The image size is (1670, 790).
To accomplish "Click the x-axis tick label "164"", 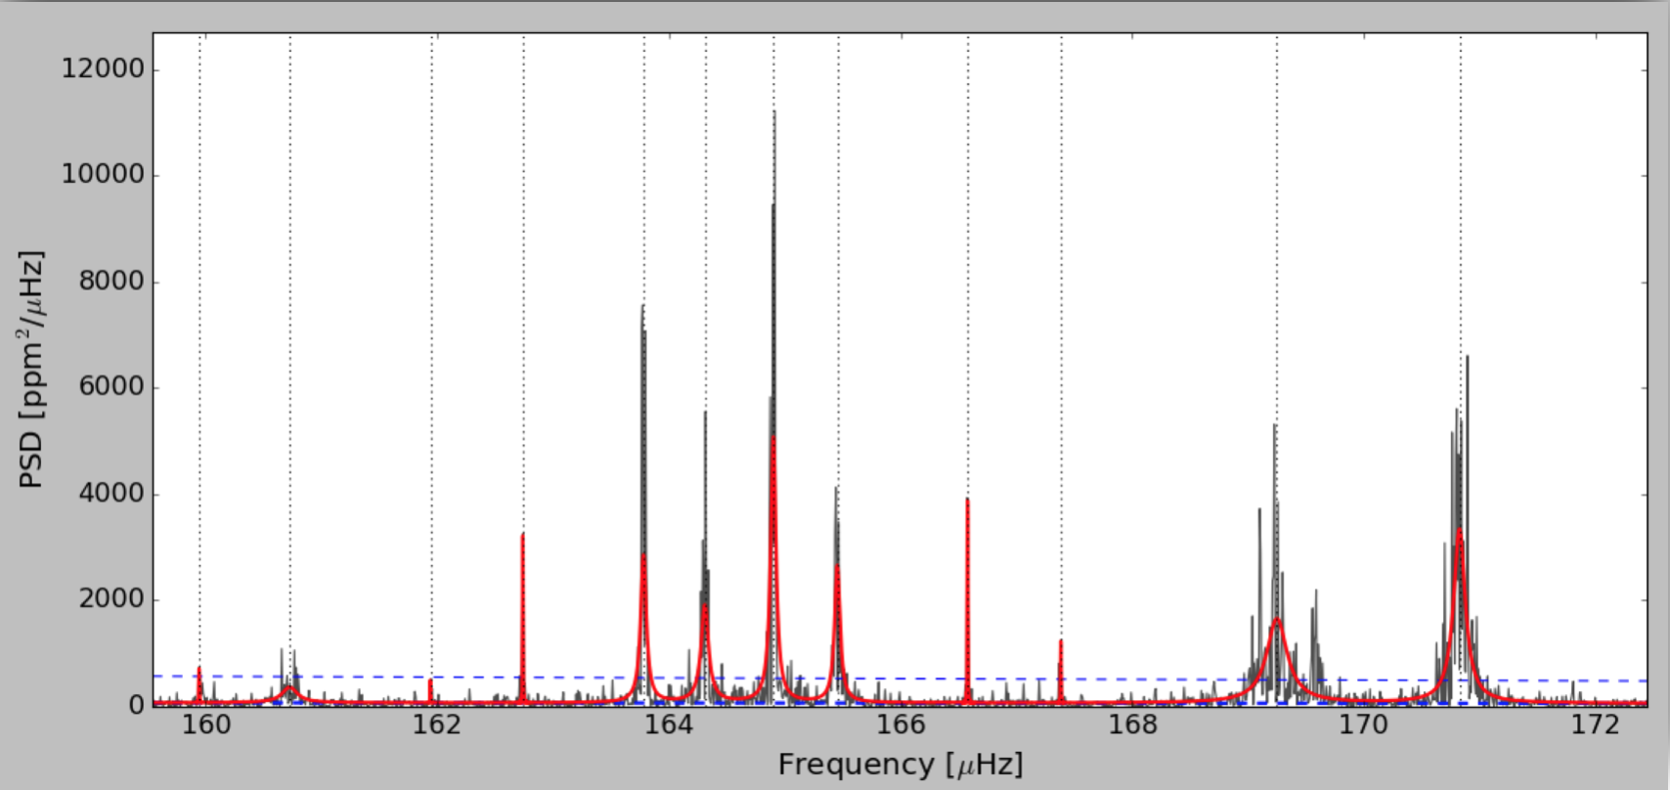I will 670,725.
